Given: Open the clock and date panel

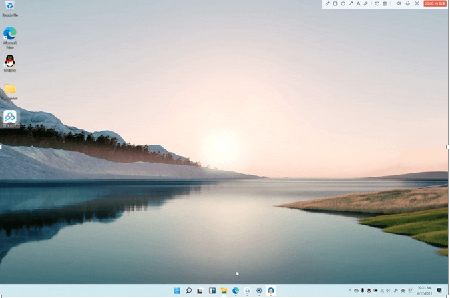Looking at the screenshot, I should pos(425,291).
